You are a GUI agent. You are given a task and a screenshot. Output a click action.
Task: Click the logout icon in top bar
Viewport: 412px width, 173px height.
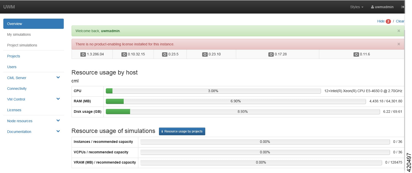click(403, 7)
